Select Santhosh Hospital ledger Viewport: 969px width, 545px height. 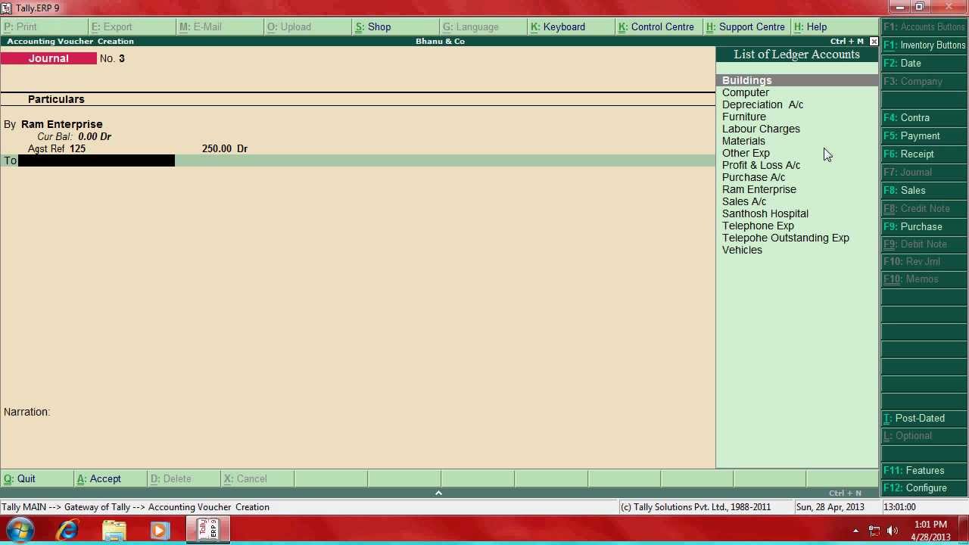pyautogui.click(x=765, y=213)
